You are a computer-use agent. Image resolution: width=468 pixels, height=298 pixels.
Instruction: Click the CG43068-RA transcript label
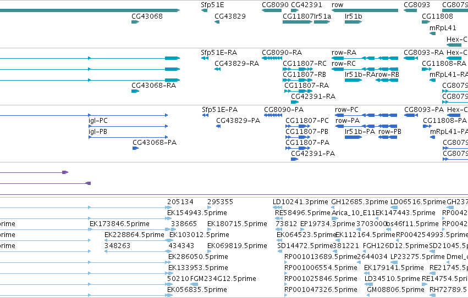[154, 86]
